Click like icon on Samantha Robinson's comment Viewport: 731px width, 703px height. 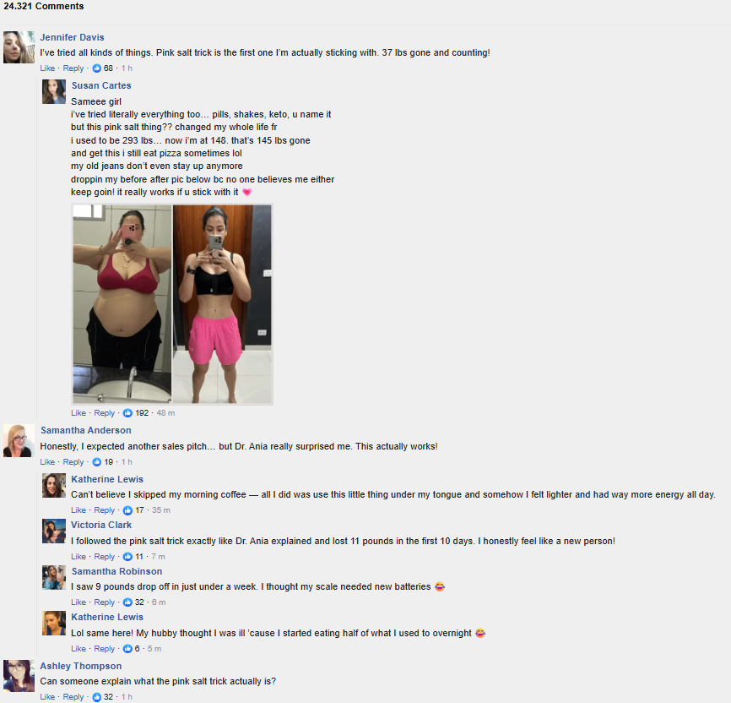(x=127, y=602)
